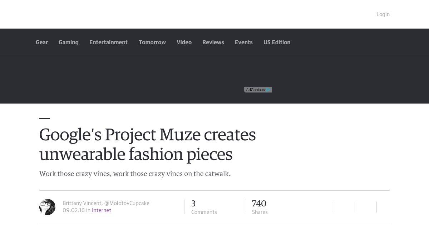Open the Gear section
This screenshot has width=429, height=225.
click(42, 42)
